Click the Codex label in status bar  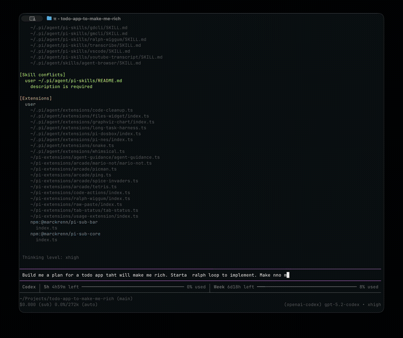(x=29, y=287)
